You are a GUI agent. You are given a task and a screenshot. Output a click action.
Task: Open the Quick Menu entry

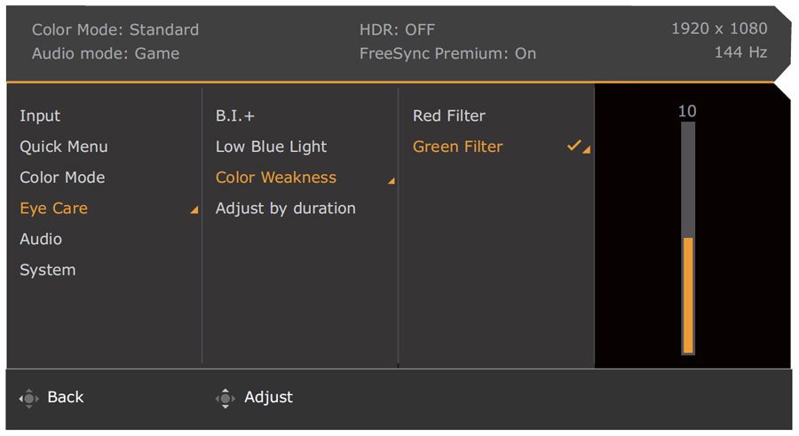click(x=64, y=147)
